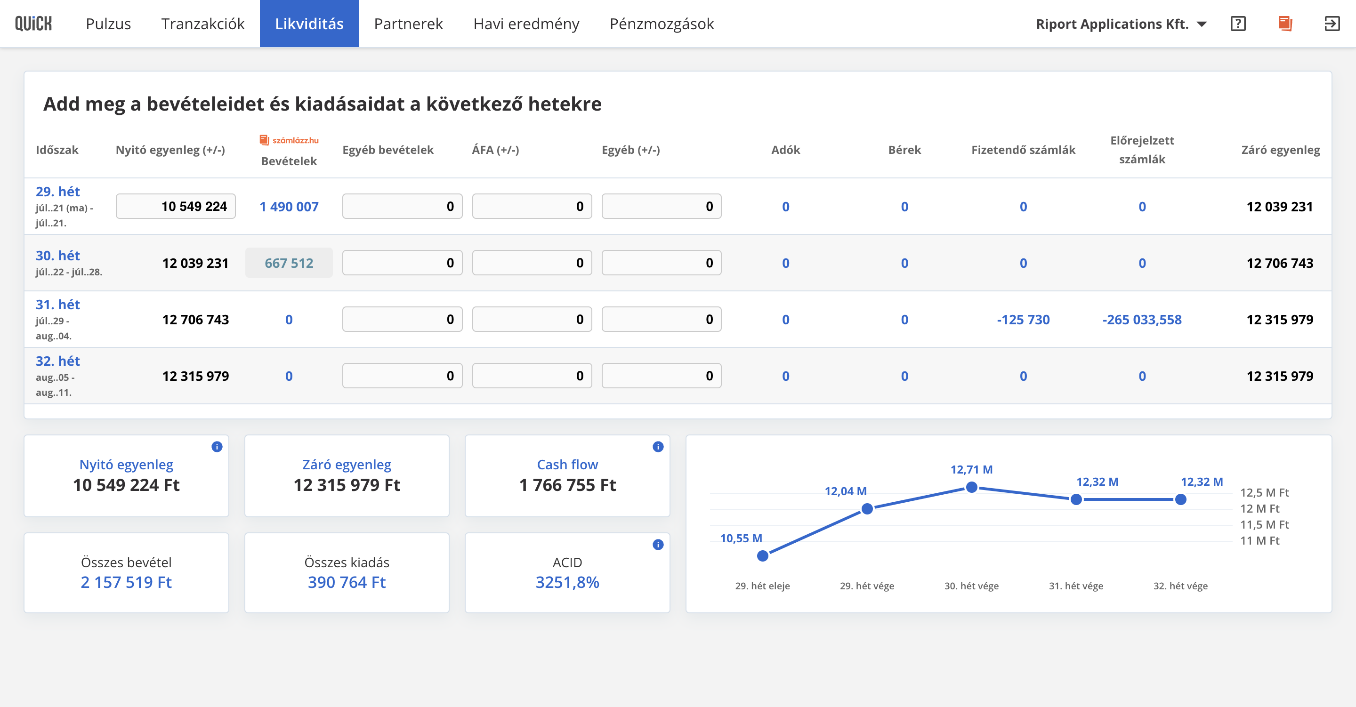Viewport: 1356px width, 707px height.
Task: Focus Egyéb (+/-) field in 29. hét row
Action: pos(661,206)
